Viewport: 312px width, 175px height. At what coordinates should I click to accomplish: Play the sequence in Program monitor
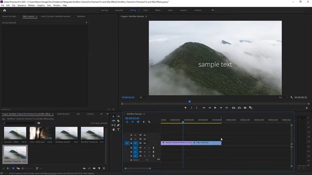[x=215, y=108]
